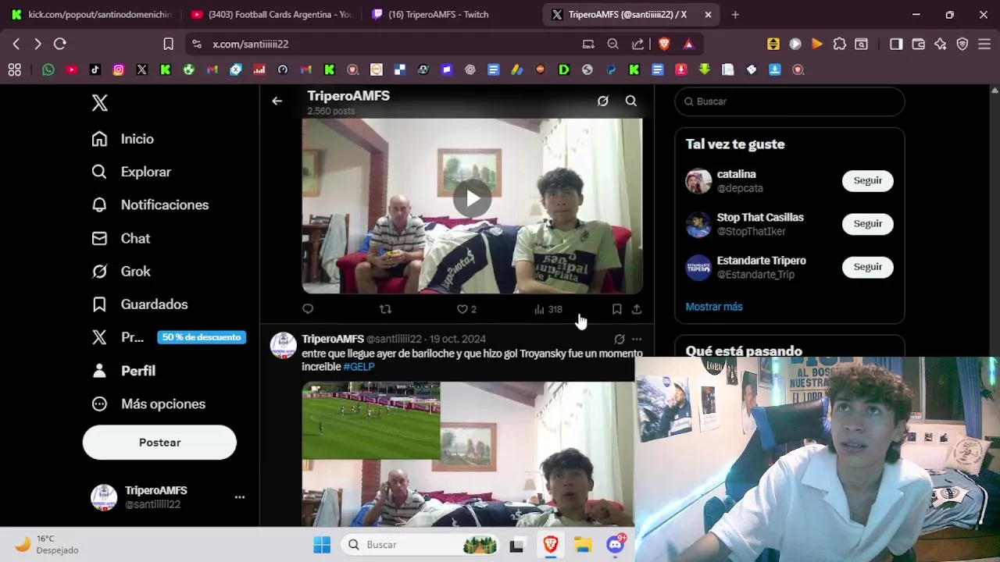This screenshot has height=562, width=1000.
Task: Open the Brave VPN shield icon
Action: (962, 44)
